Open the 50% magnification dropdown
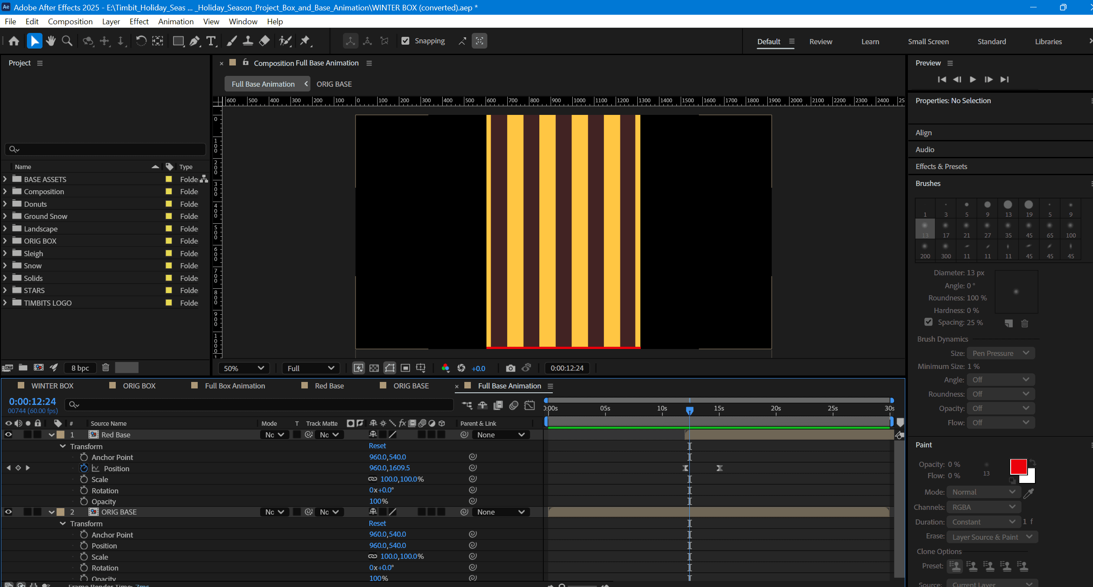The height and width of the screenshot is (587, 1093). pyautogui.click(x=243, y=368)
